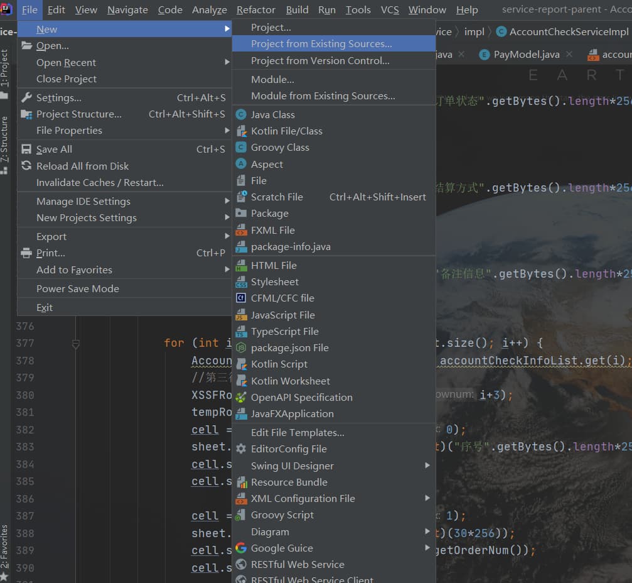The width and height of the screenshot is (632, 583).
Task: Close the PayModel.java editor tab
Action: 569,55
